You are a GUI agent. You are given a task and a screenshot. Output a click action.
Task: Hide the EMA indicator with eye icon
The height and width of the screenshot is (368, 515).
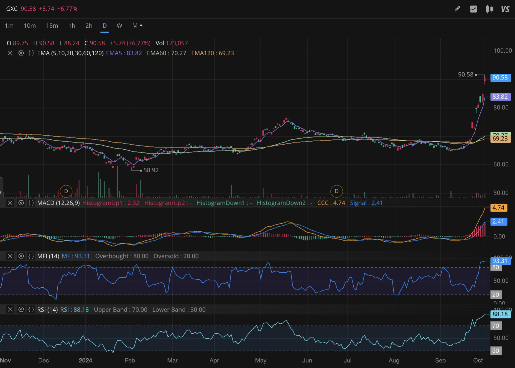click(x=21, y=53)
